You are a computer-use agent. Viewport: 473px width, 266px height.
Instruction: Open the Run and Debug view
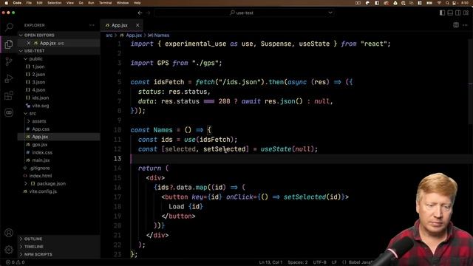(9, 78)
